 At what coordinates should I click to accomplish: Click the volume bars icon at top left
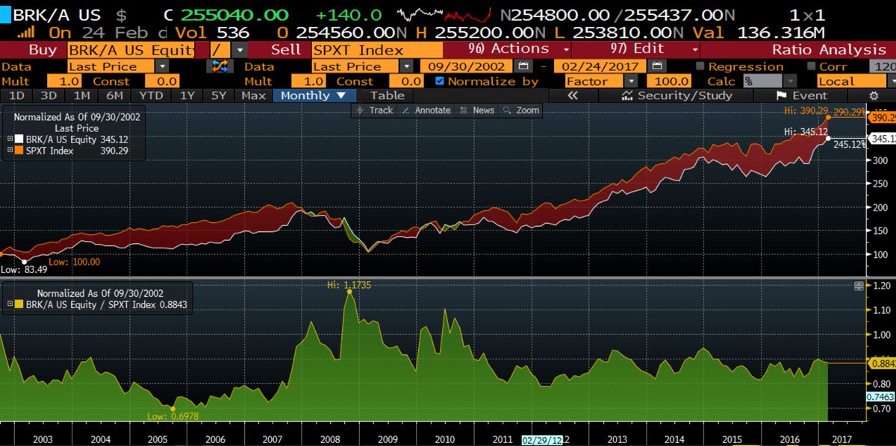(26, 33)
